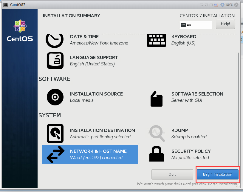This screenshot has height=192, width=243.
Task: Click Begin Installation button
Action: 218,174
